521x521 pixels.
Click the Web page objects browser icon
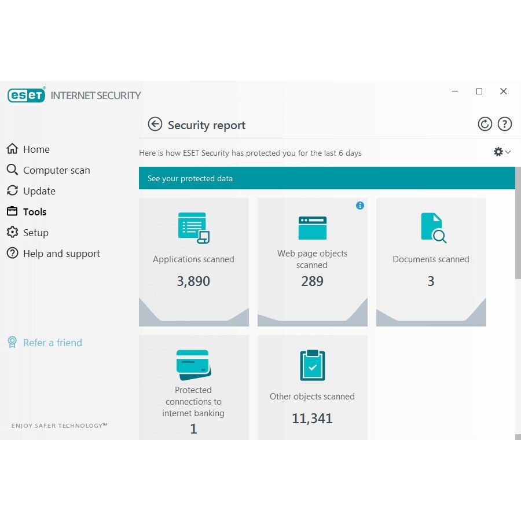pos(312,228)
